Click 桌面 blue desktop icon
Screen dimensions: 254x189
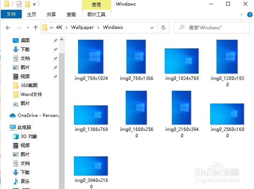[x=16, y=40]
